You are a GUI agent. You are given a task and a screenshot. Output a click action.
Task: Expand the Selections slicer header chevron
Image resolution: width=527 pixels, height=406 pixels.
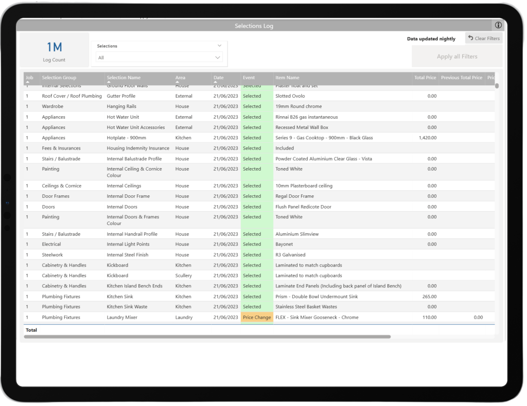pos(220,46)
